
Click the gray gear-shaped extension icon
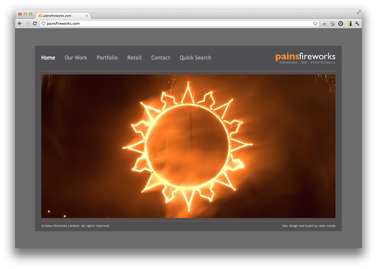tap(332, 23)
